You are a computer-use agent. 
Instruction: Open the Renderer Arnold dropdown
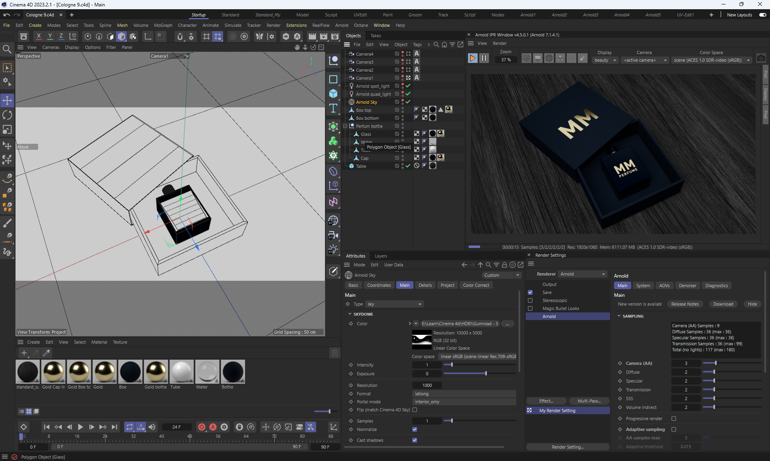583,274
